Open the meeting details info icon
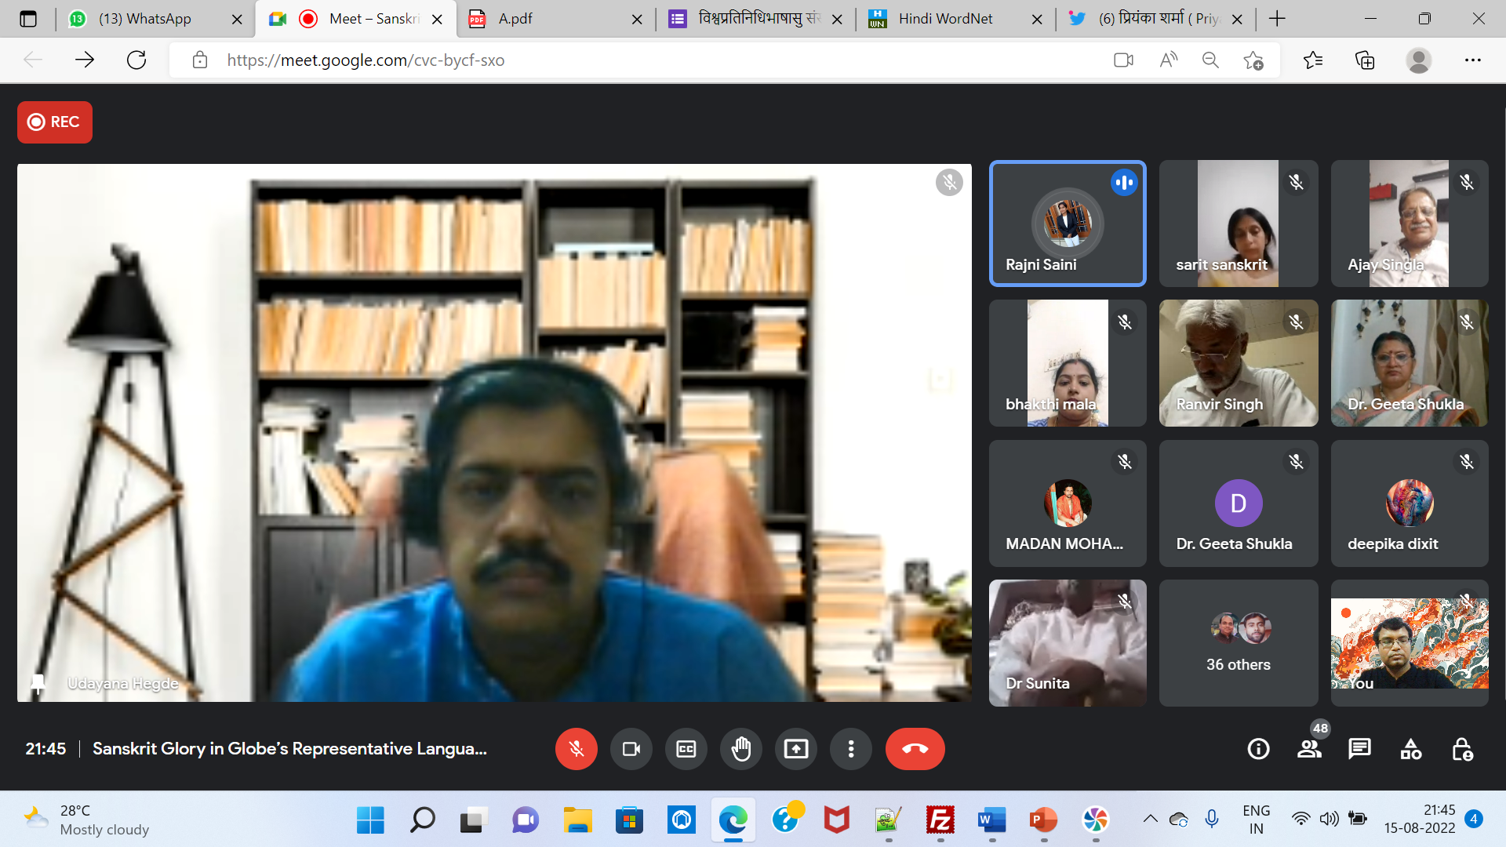 tap(1258, 749)
